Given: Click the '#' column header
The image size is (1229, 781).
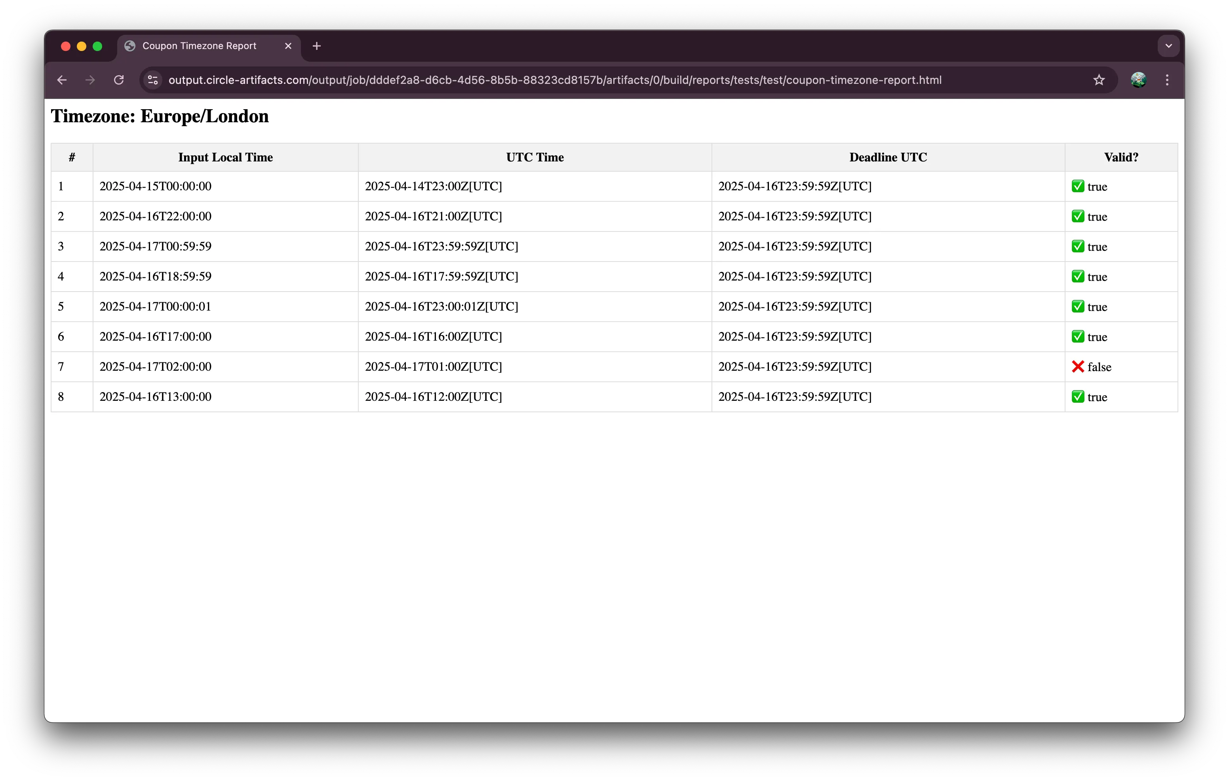Looking at the screenshot, I should pyautogui.click(x=72, y=157).
